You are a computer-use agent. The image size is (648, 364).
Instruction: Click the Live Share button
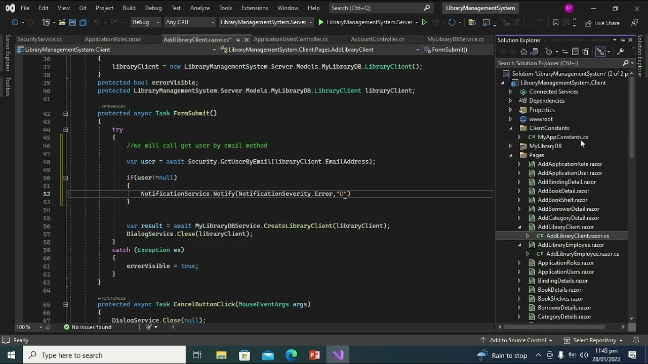pos(602,23)
